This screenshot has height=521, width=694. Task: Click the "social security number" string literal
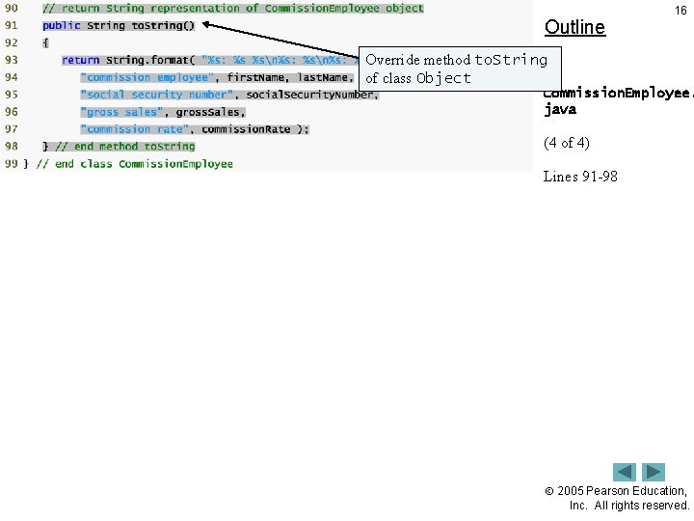click(157, 95)
